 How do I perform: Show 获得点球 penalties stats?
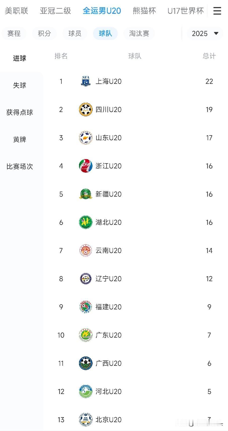click(x=20, y=112)
